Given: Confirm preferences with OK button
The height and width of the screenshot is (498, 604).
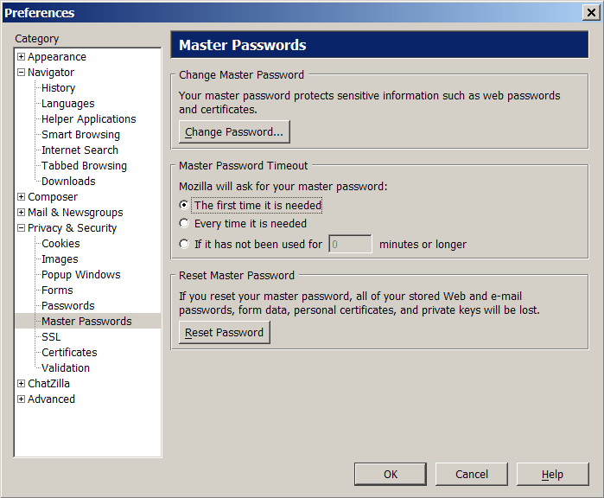Looking at the screenshot, I should [x=391, y=474].
